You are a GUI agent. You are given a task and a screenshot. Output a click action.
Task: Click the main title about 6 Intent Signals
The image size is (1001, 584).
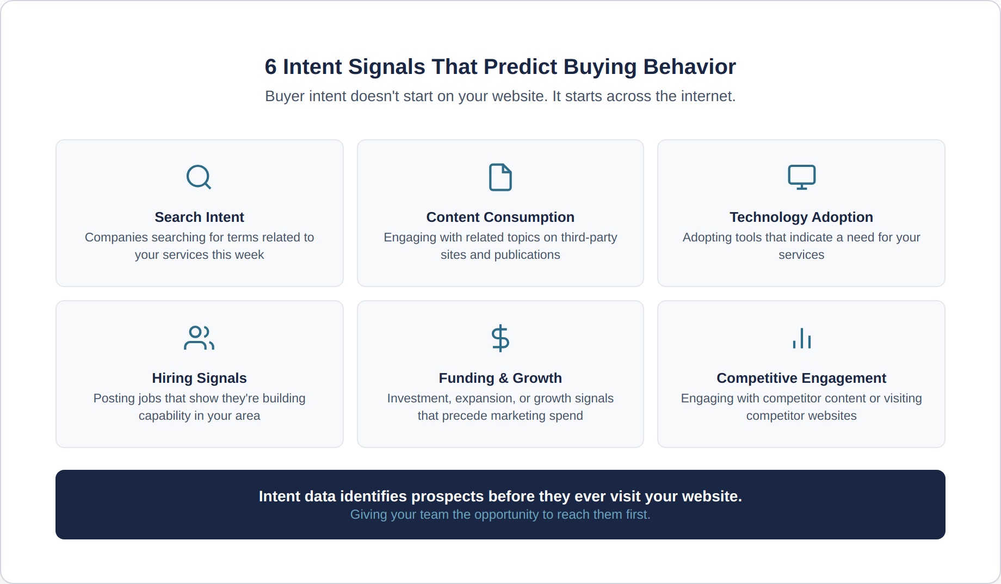tap(500, 67)
